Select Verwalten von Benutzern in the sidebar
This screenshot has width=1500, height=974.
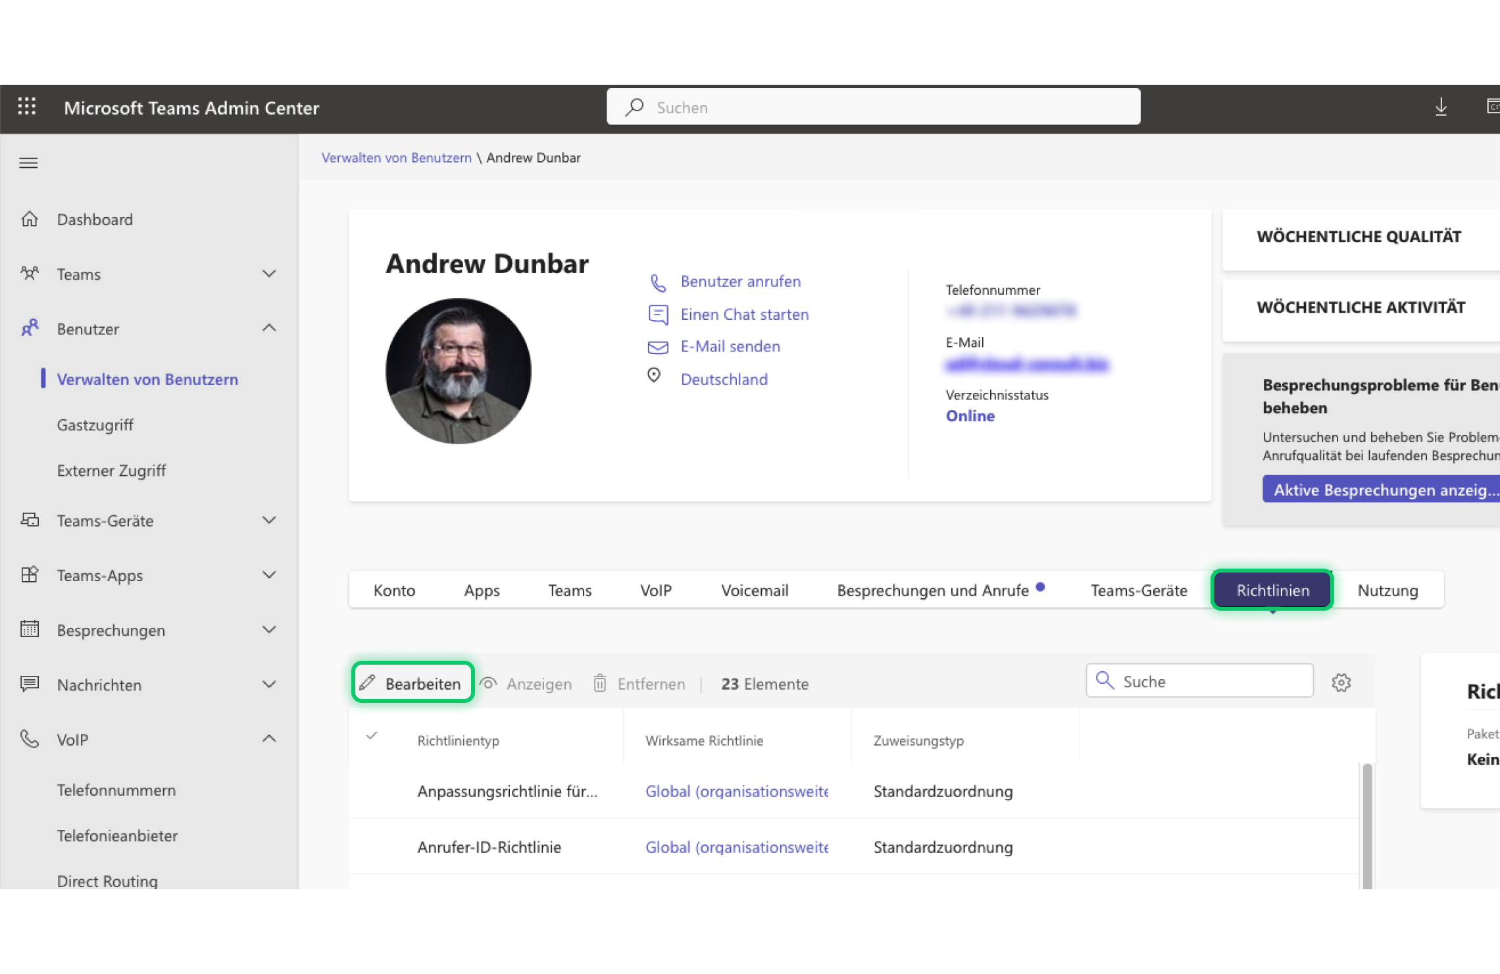coord(147,379)
